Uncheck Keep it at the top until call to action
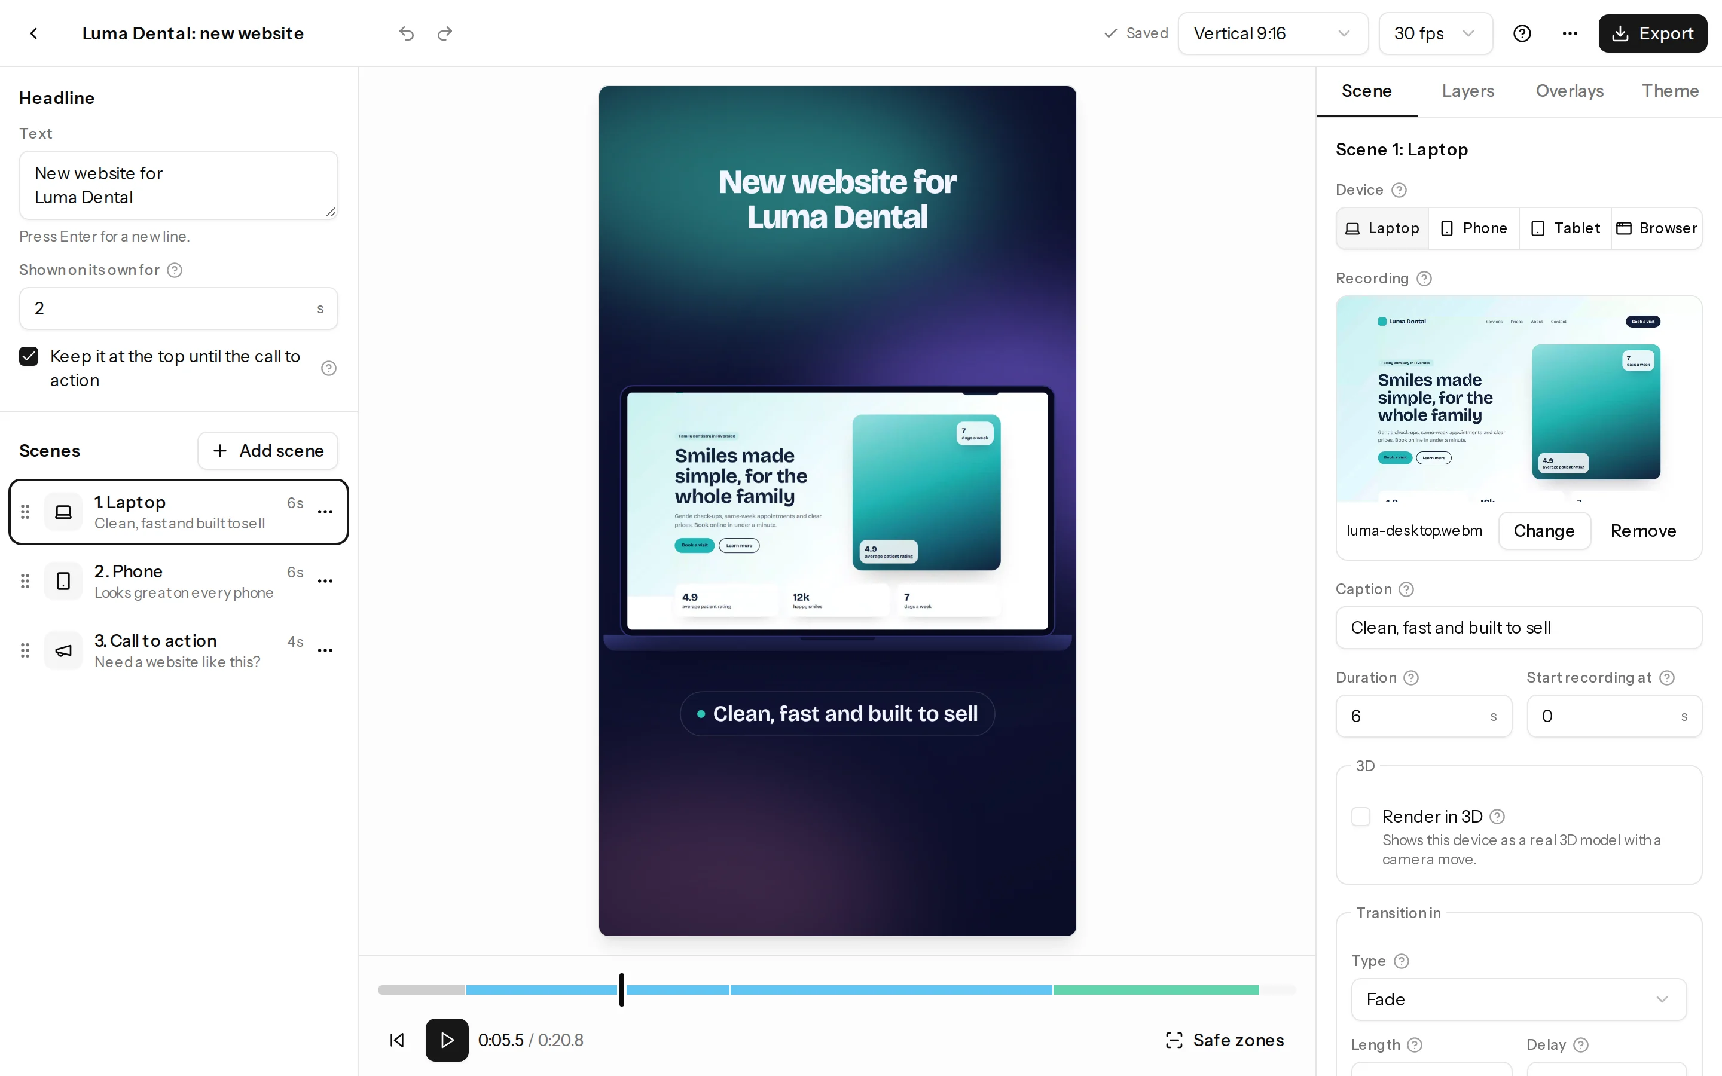 (x=29, y=356)
